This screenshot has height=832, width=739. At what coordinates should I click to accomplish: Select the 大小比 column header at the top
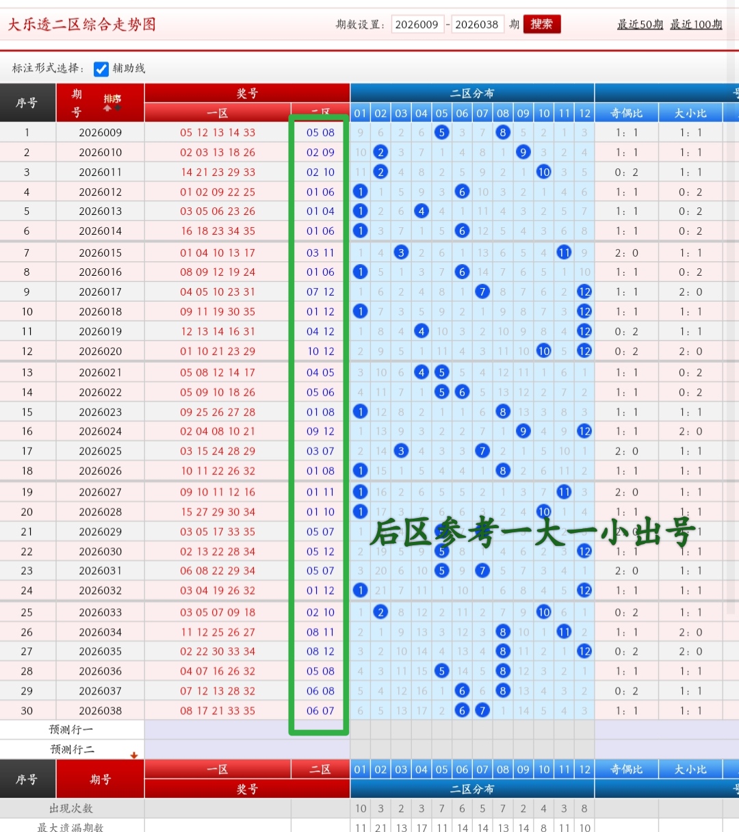coord(690,113)
